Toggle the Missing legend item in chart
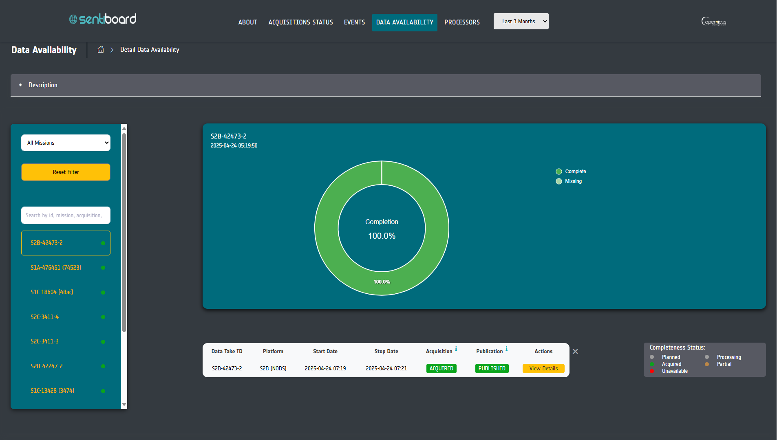 coord(569,181)
